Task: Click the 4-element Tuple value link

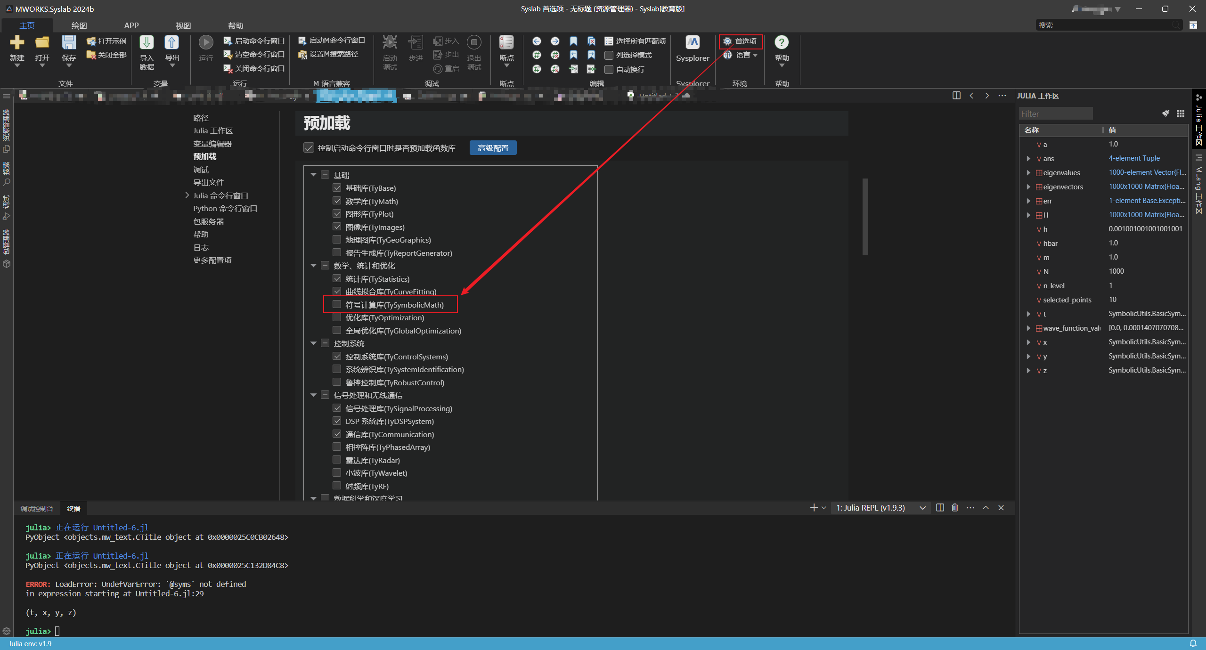Action: click(x=1134, y=158)
